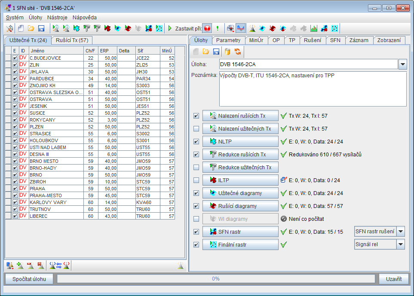Open the Nástroje menu
The width and height of the screenshot is (414, 296).
pos(57,18)
